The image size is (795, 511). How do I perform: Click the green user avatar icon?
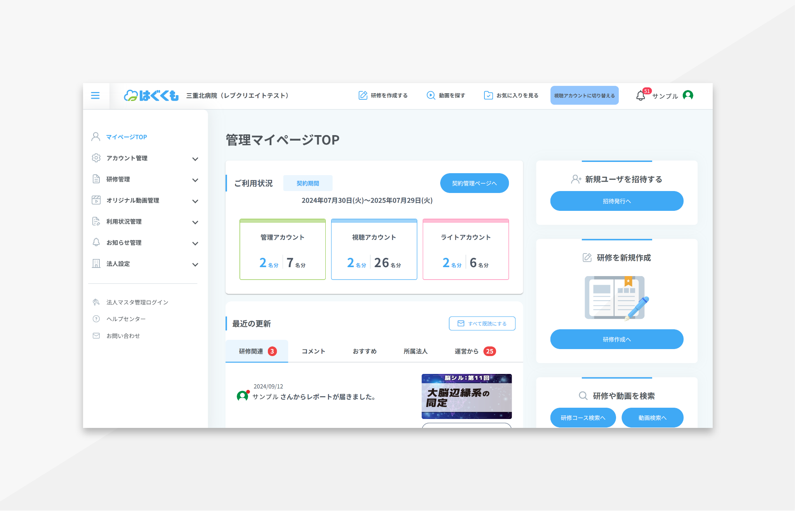pyautogui.click(x=688, y=95)
